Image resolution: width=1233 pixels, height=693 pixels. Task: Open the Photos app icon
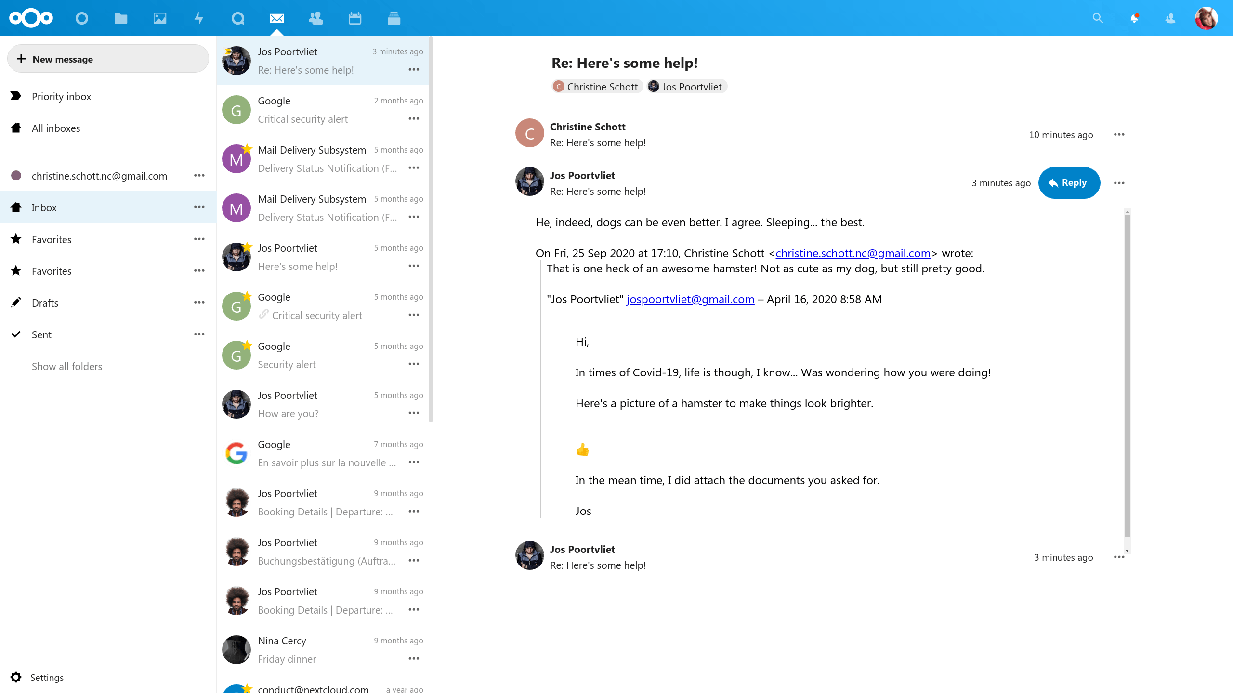pyautogui.click(x=160, y=18)
